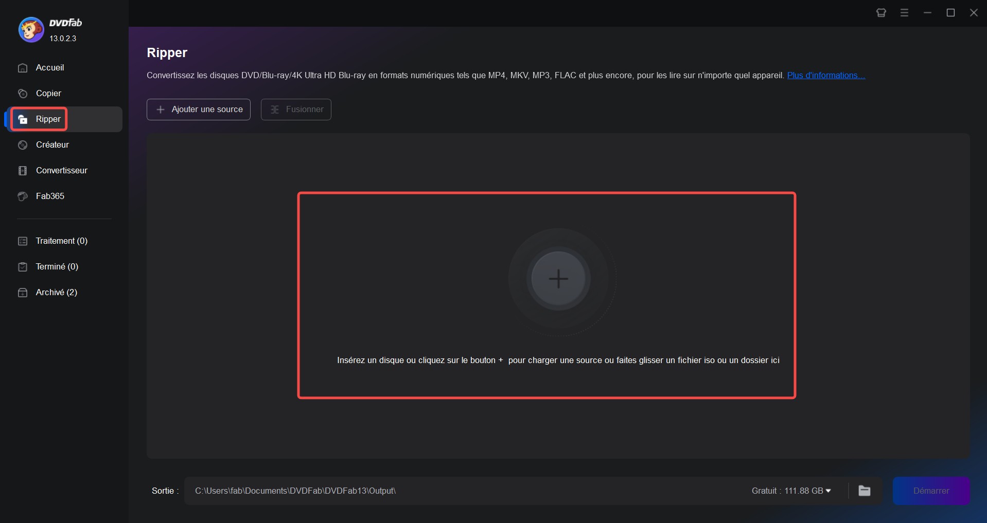Click the Insérez un disque instruction text
Viewport: 987px width, 523px height.
tap(558, 360)
